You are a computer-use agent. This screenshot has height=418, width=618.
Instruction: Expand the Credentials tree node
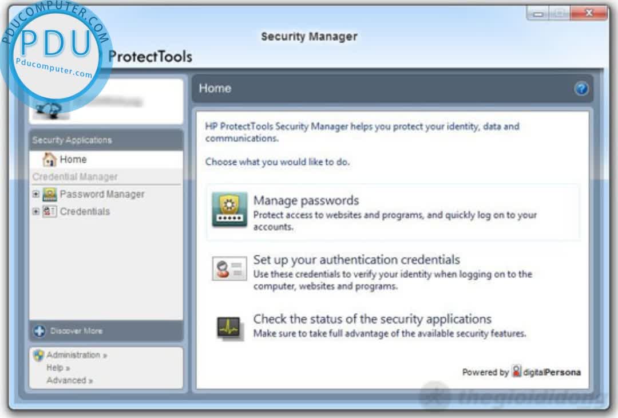(x=36, y=211)
